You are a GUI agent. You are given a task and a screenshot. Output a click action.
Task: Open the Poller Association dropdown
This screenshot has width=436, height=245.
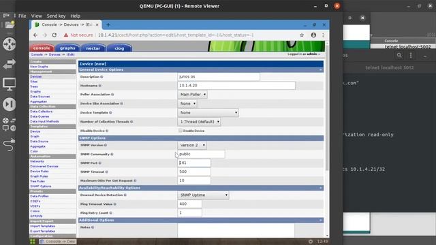coord(192,95)
